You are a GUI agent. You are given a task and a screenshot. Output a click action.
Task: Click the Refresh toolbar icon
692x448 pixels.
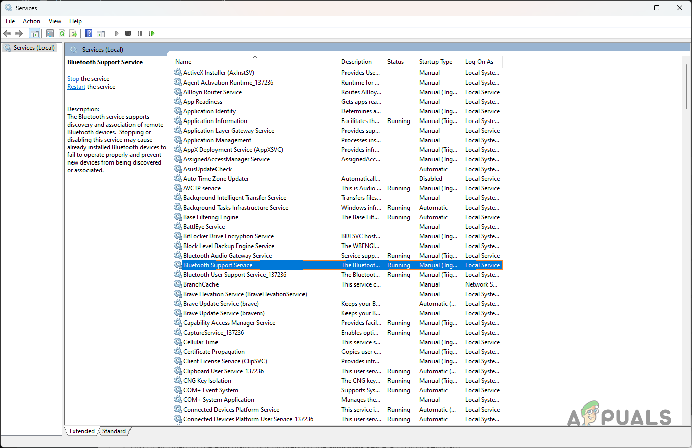[x=62, y=33]
